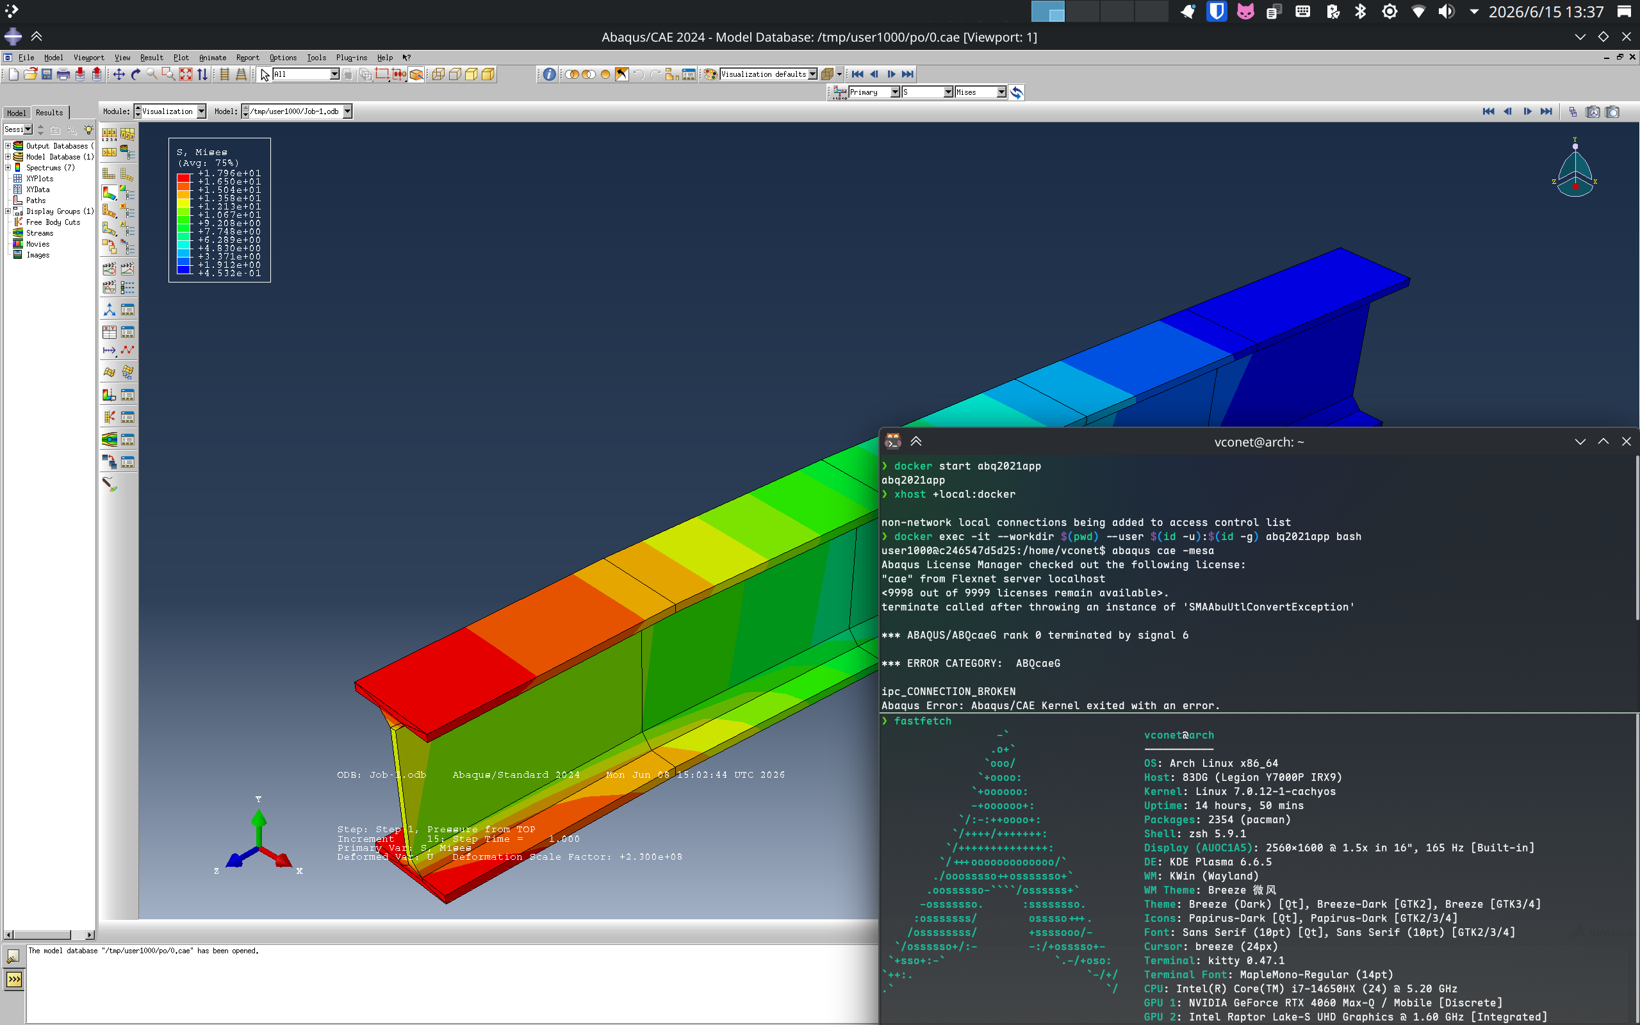1640x1025 pixels.
Task: Click Plot Deformed Shape tool icon
Action: click(x=127, y=174)
